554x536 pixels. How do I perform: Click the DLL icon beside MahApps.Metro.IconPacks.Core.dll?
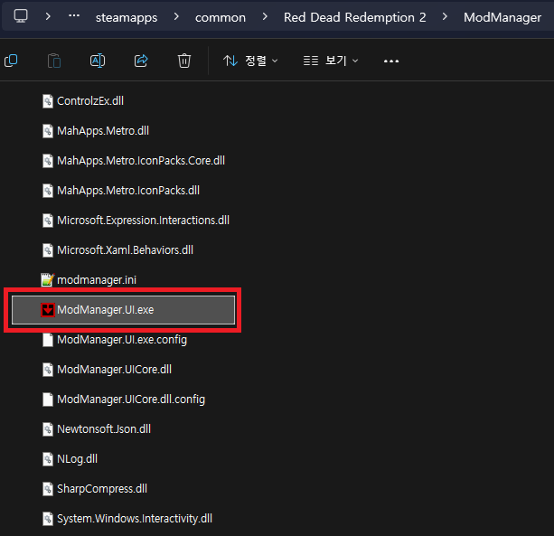pos(48,161)
